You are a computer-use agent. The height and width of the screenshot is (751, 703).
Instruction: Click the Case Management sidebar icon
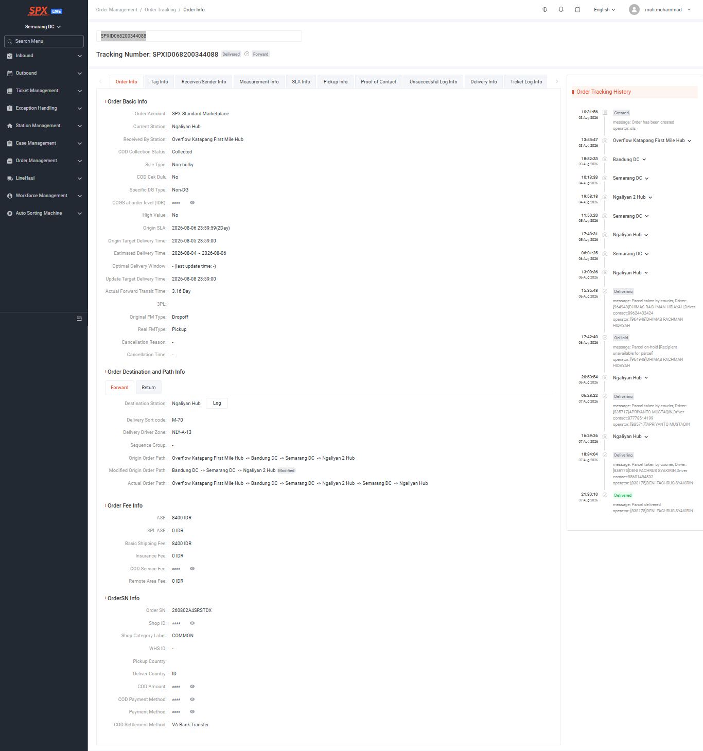pos(10,143)
